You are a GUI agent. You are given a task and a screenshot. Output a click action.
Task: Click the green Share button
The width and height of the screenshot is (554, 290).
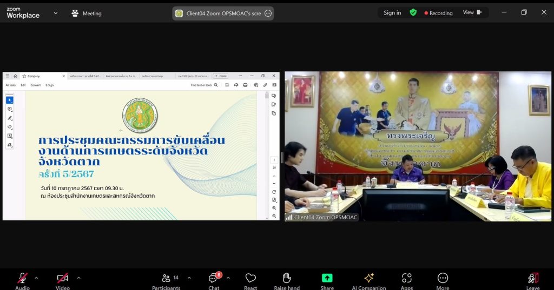[327, 281]
